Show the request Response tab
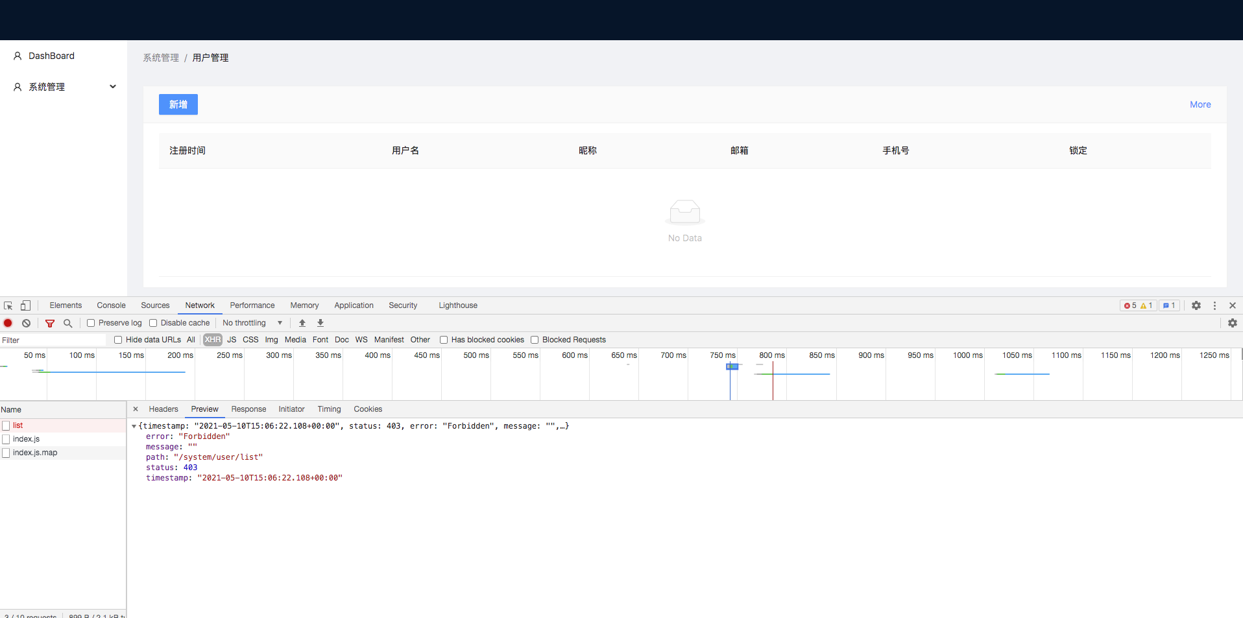Image resolution: width=1243 pixels, height=618 pixels. pyautogui.click(x=248, y=409)
